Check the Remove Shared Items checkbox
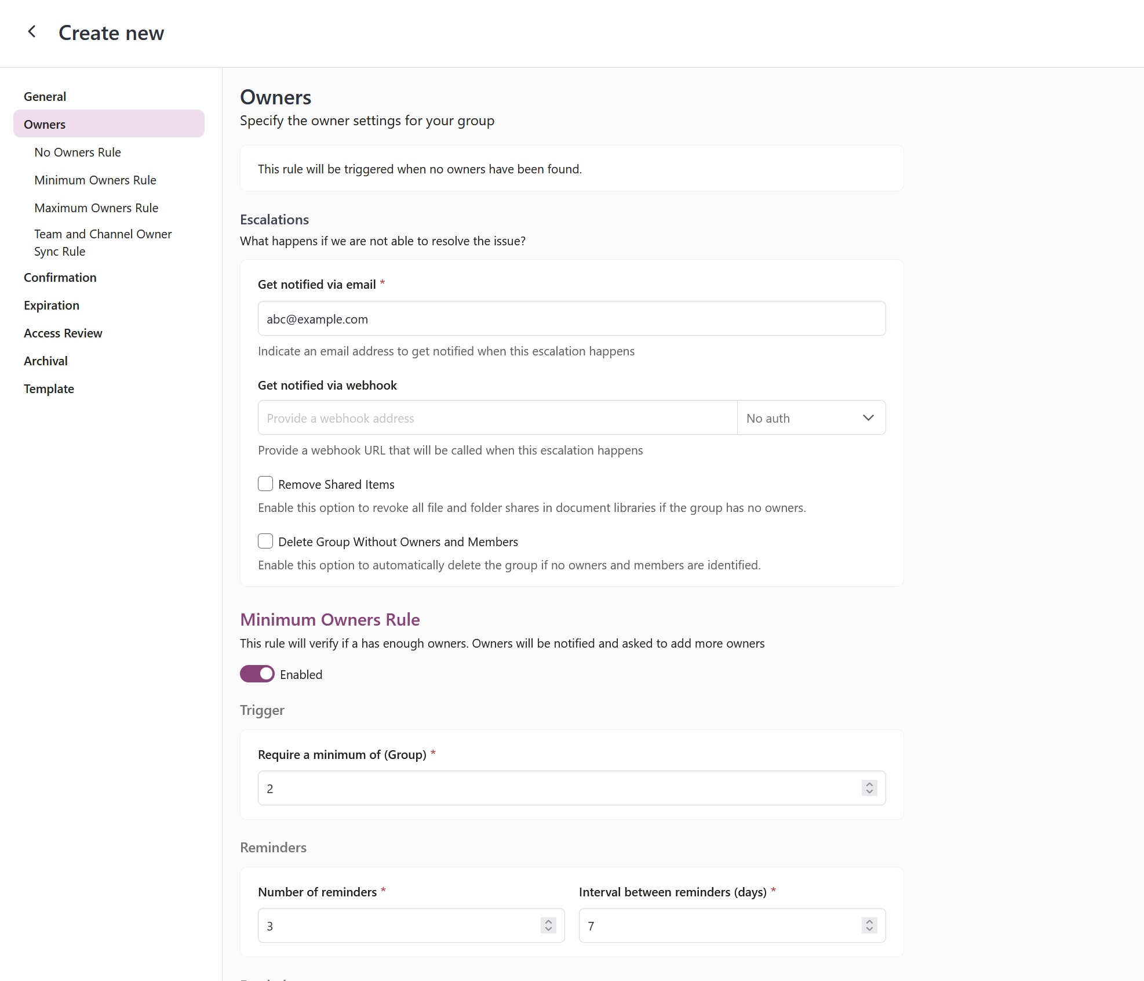Image resolution: width=1144 pixels, height=981 pixels. pos(265,484)
